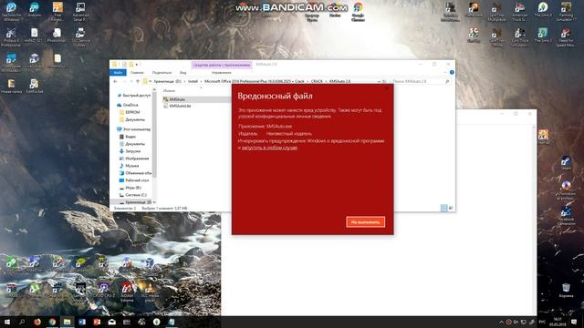Image resolution: width=584 pixels, height=328 pixels.
Task: Click the tray language indicator 'РУС'
Action: (x=542, y=322)
